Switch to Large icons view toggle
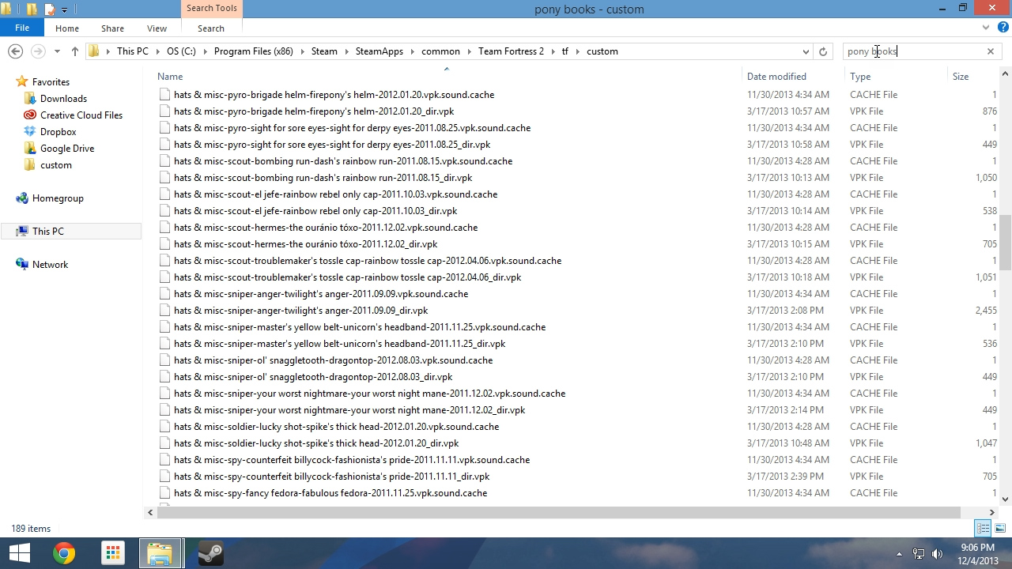The height and width of the screenshot is (569, 1012). click(1000, 528)
